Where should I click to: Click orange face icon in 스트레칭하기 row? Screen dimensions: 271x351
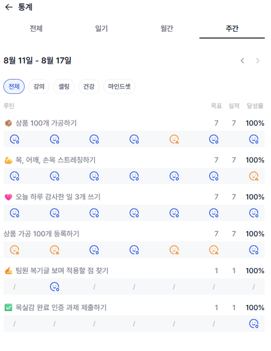point(254,176)
